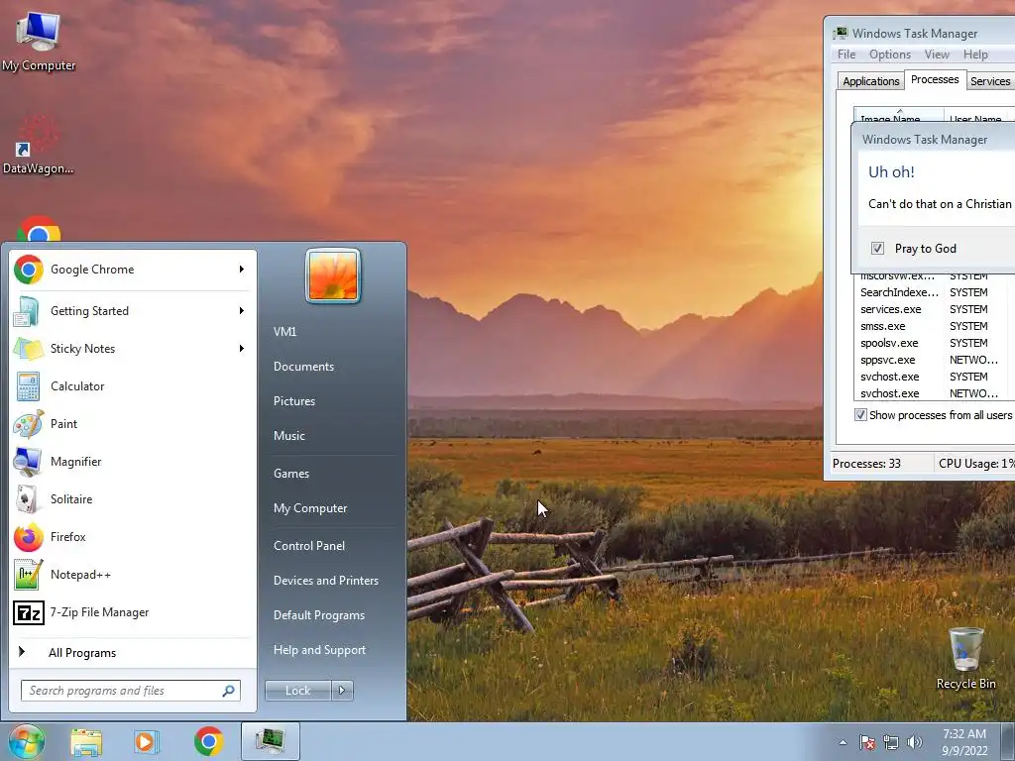Select the Recycle Bin desktop icon
1015x761 pixels.
pos(965,658)
